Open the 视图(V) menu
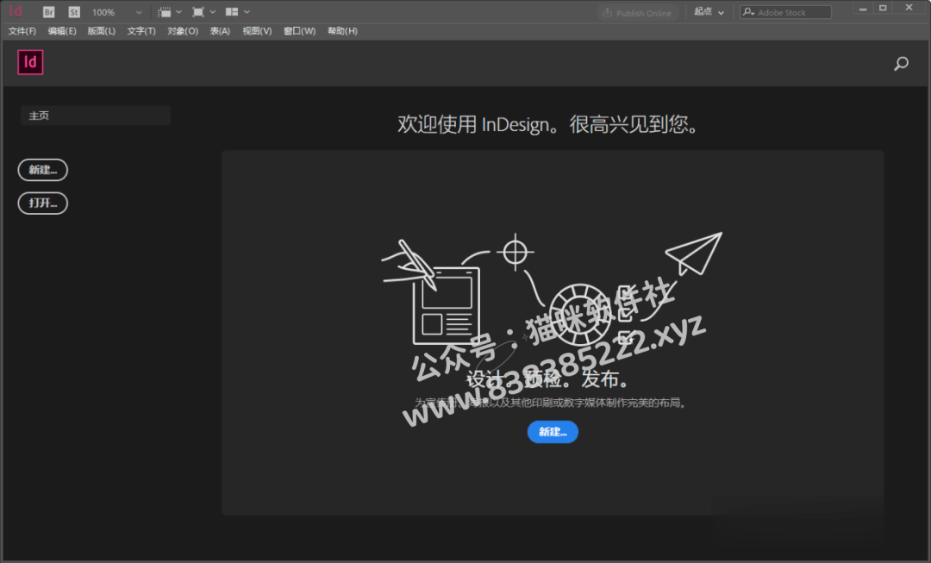The height and width of the screenshot is (563, 931). click(x=257, y=31)
